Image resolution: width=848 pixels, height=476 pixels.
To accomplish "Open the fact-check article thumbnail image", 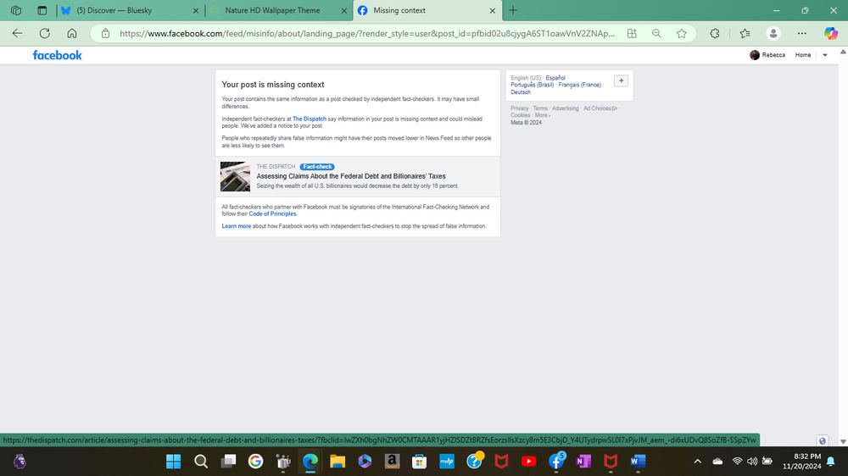I will (235, 177).
